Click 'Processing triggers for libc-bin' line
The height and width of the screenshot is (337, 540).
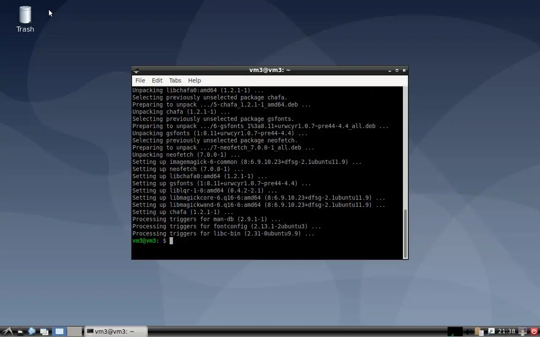pyautogui.click(x=224, y=233)
